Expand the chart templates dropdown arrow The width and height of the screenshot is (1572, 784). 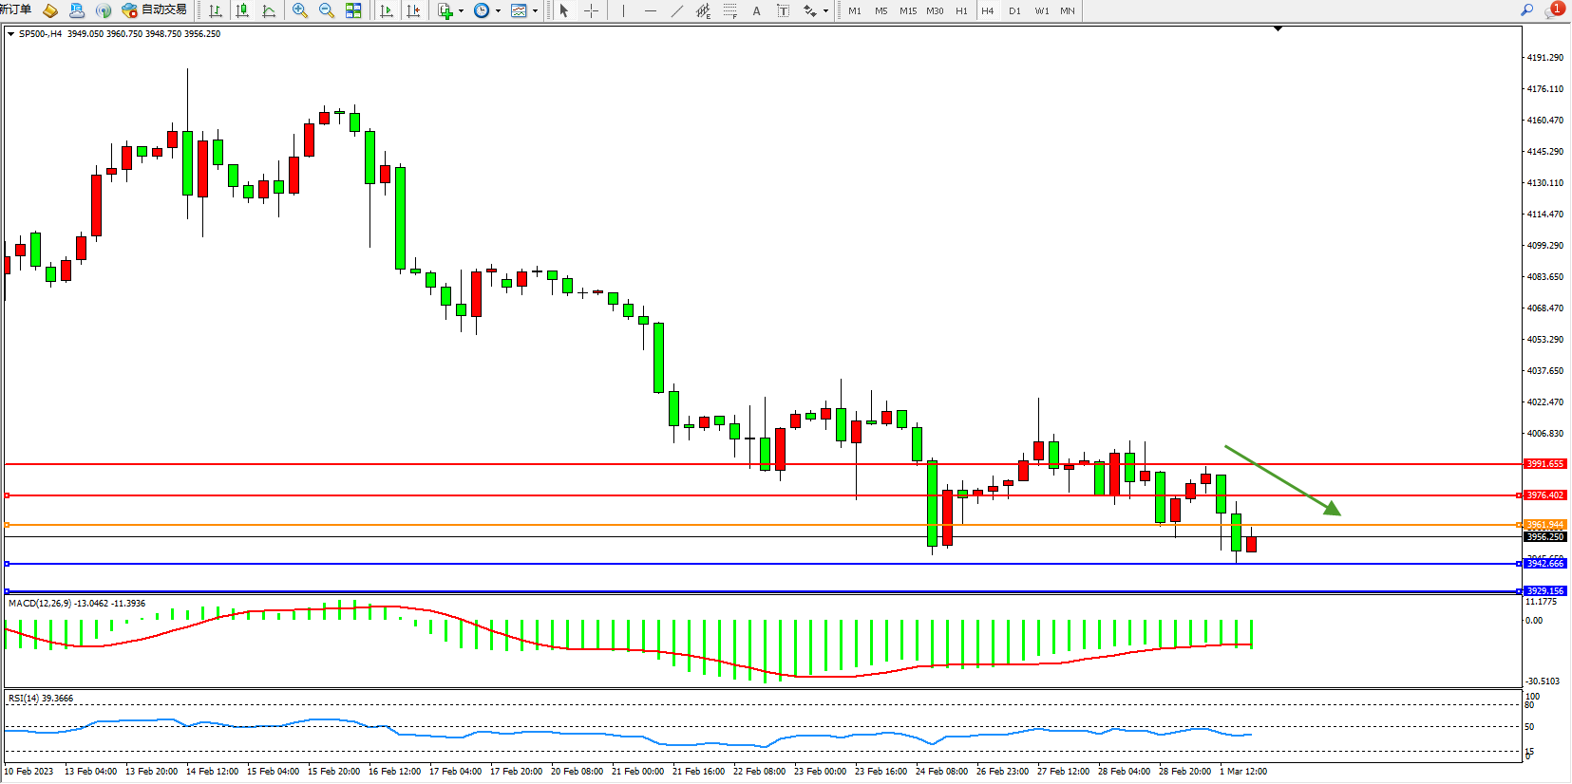click(535, 11)
